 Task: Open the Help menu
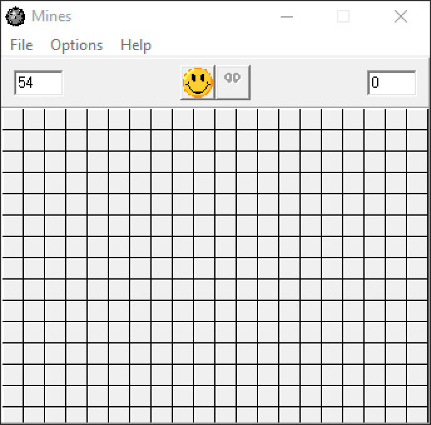point(135,45)
